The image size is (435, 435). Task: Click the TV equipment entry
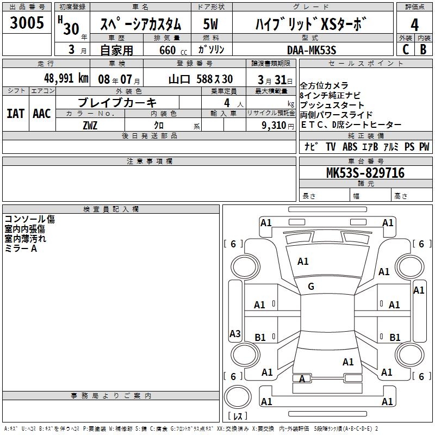click(x=331, y=146)
